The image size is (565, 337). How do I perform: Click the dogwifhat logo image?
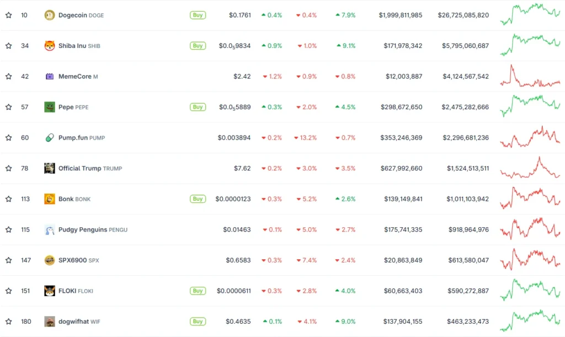(x=49, y=321)
